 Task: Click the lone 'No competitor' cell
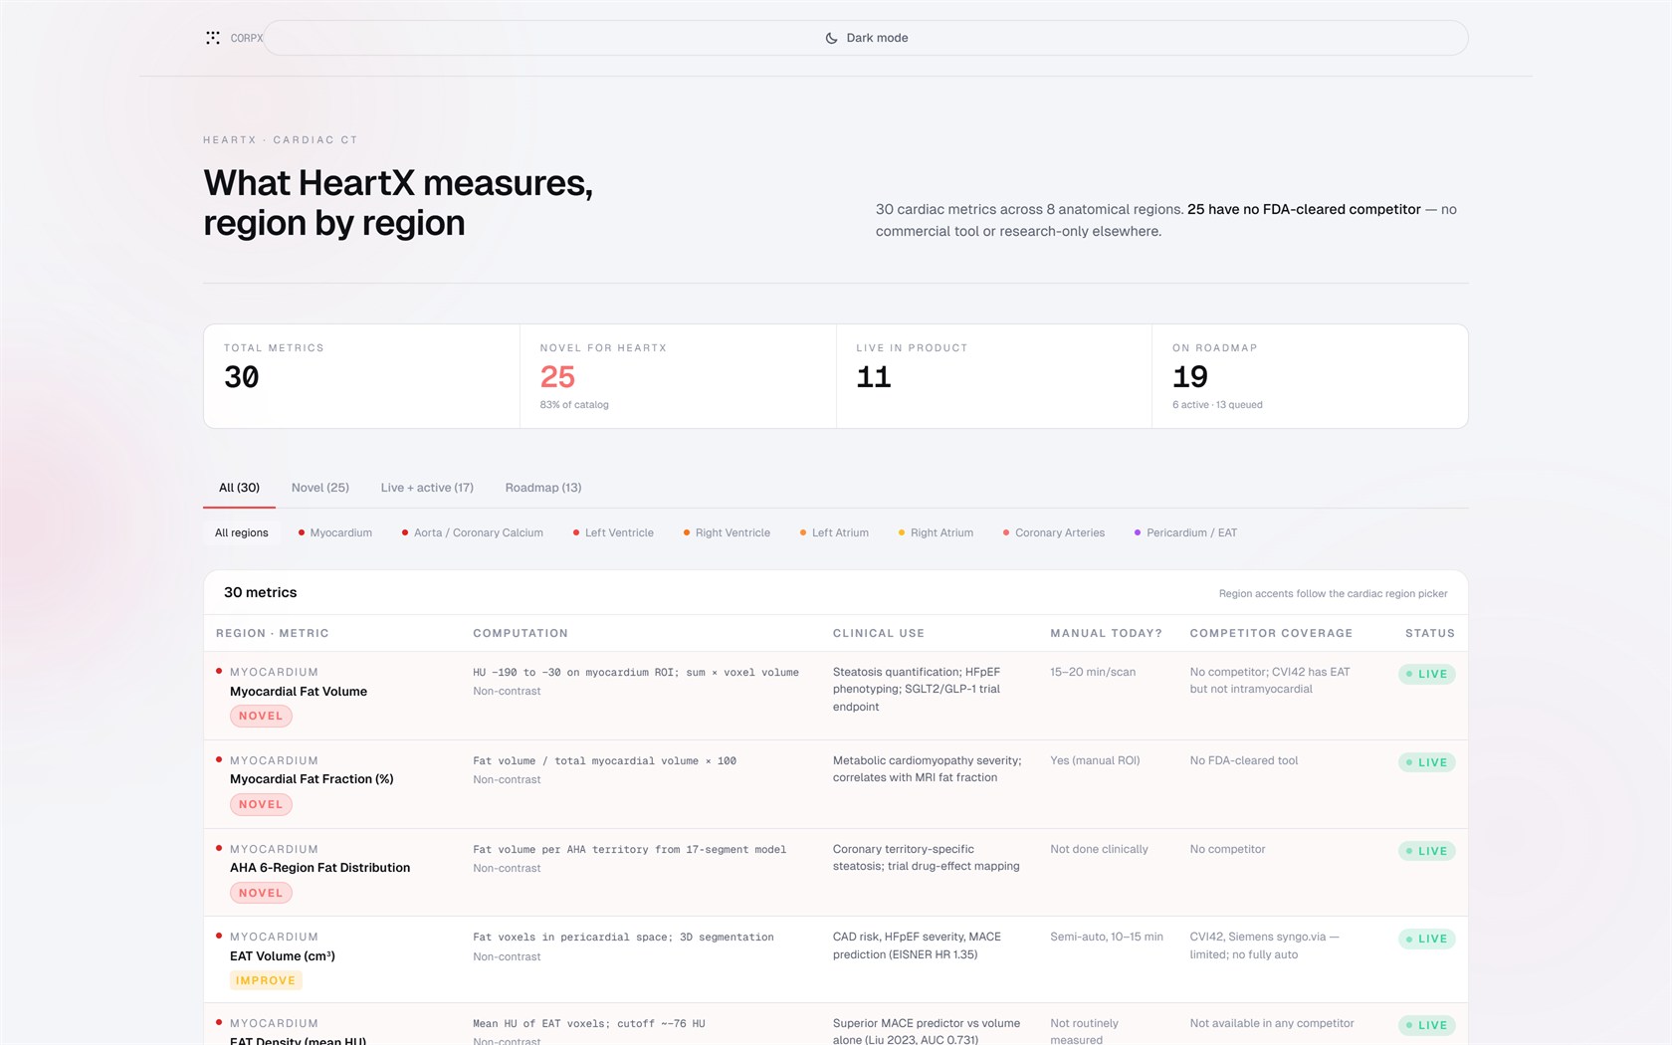[x=1227, y=849]
